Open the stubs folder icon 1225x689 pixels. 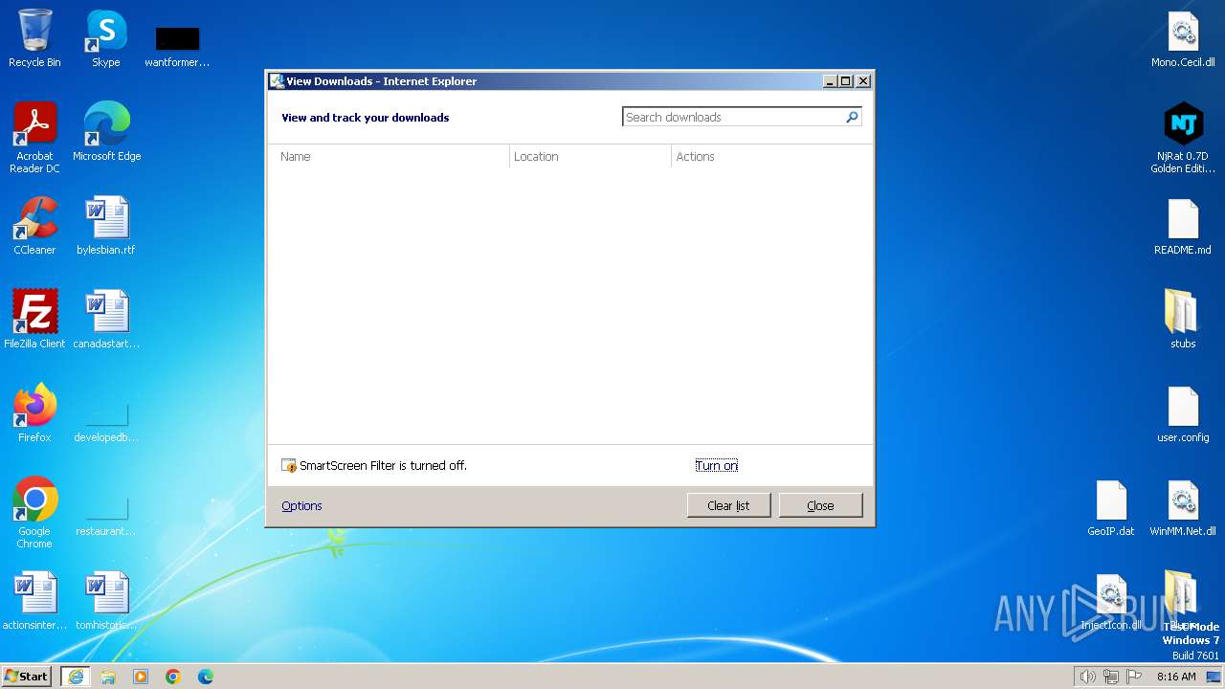pyautogui.click(x=1183, y=319)
